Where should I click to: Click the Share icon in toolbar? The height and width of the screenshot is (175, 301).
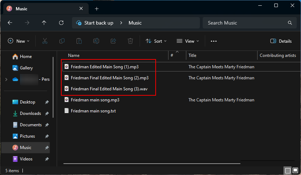pyautogui.click(x=113, y=41)
